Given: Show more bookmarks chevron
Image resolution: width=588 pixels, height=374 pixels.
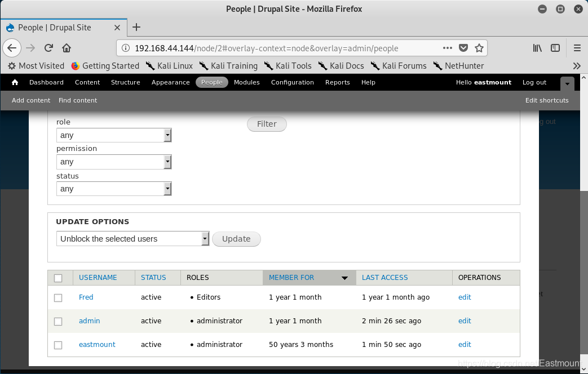Looking at the screenshot, I should [577, 66].
